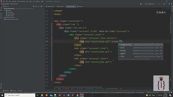173x97 pixels.
Task: Toggle the Structure tool window side tab
Action: pyautogui.click(x=1, y=15)
